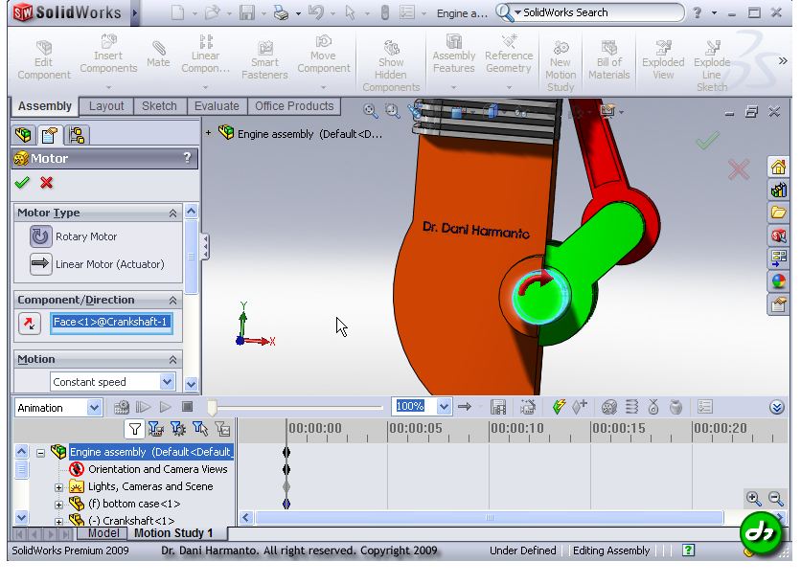This screenshot has height=584, width=801.
Task: Play the animation from start
Action: (x=144, y=408)
